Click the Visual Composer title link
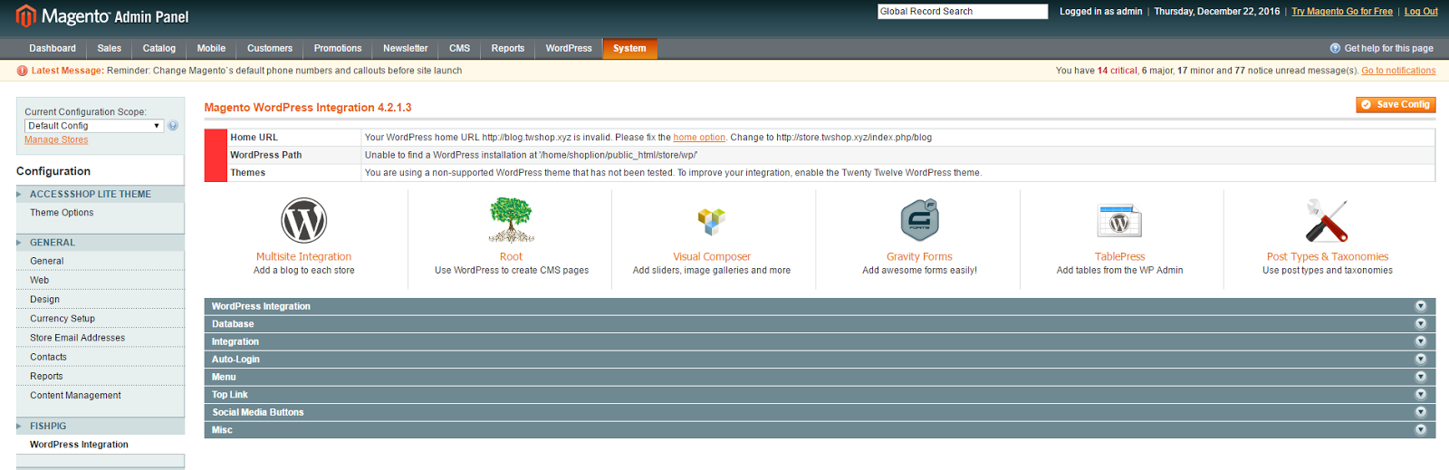This screenshot has width=1449, height=470. 712,257
